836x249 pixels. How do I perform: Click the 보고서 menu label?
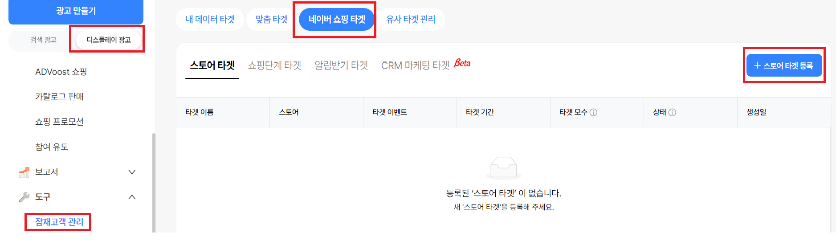coord(47,172)
